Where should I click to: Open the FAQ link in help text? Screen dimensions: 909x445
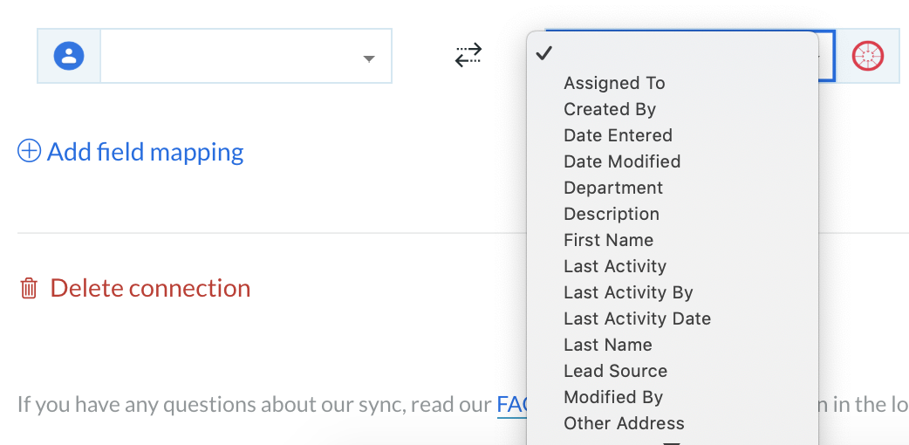pyautogui.click(x=512, y=404)
